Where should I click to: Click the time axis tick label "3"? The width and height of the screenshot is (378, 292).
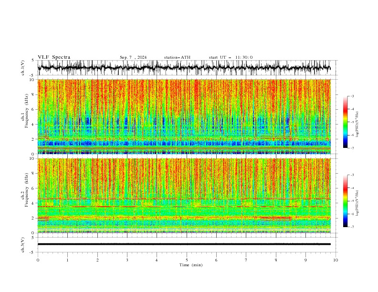point(127,260)
